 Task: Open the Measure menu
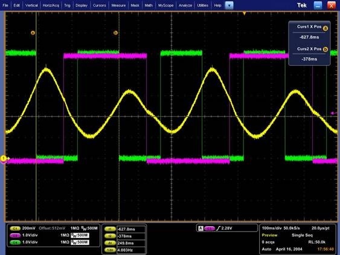coord(118,5)
